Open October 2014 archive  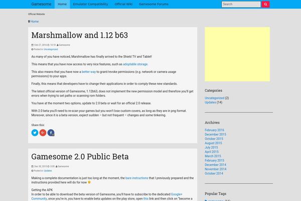click(214, 173)
